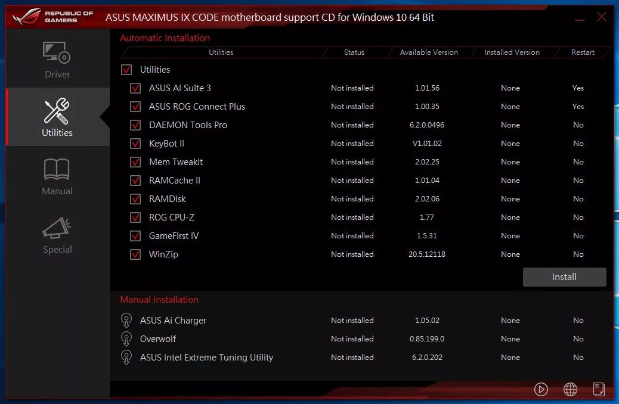Screen dimensions: 619x404
Task: Click ASUS Intel Extreme Tuning Utility label
Action: [x=206, y=358]
